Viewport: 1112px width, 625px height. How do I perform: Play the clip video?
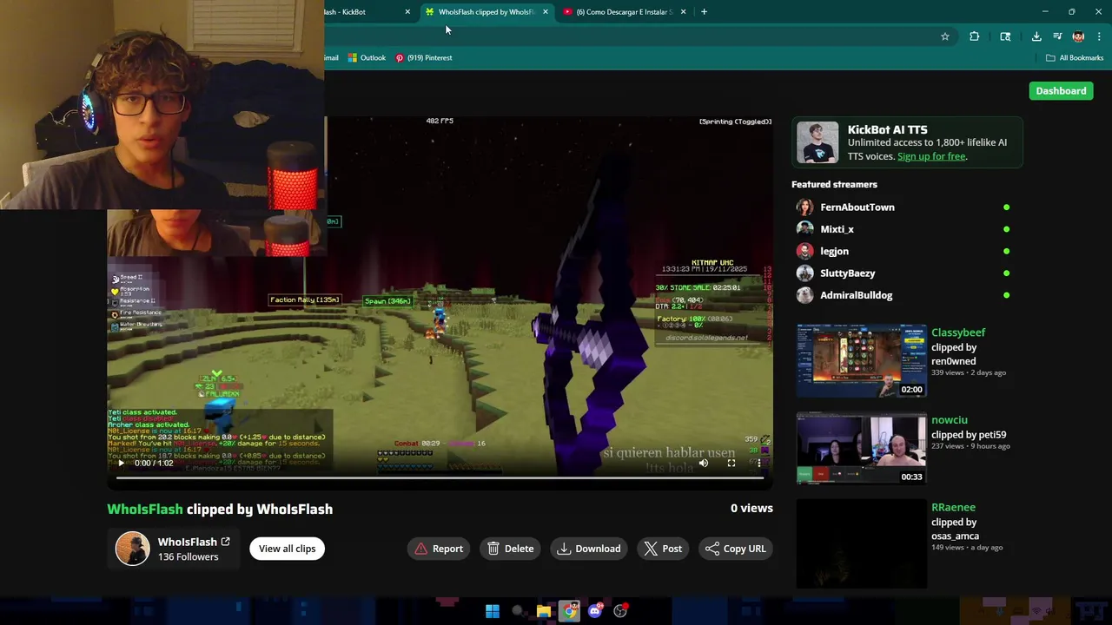point(121,463)
